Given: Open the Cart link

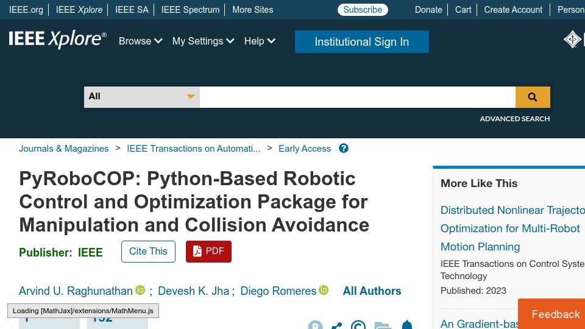Looking at the screenshot, I should point(463,10).
